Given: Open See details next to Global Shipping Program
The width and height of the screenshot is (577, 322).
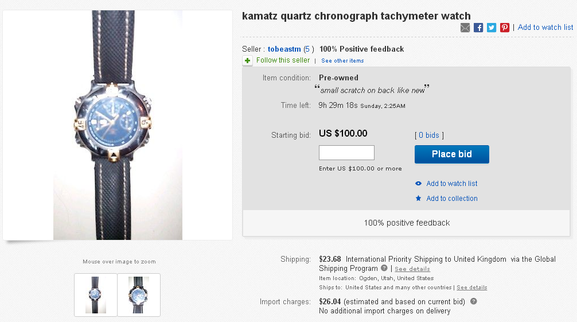Looking at the screenshot, I should tap(412, 269).
